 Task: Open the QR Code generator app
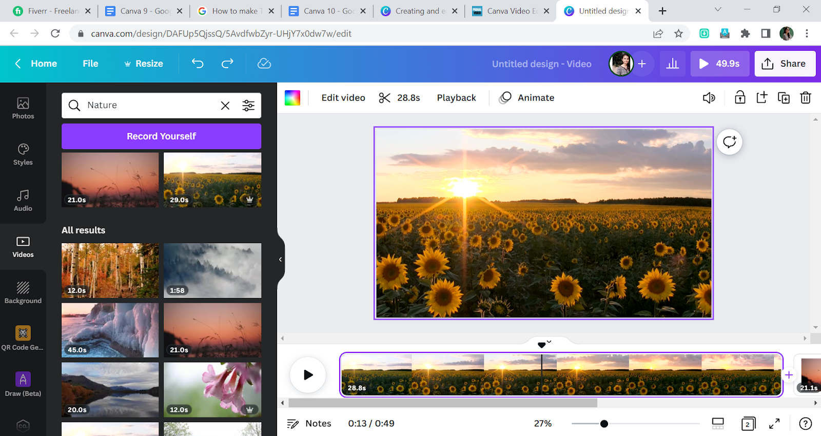point(23,338)
